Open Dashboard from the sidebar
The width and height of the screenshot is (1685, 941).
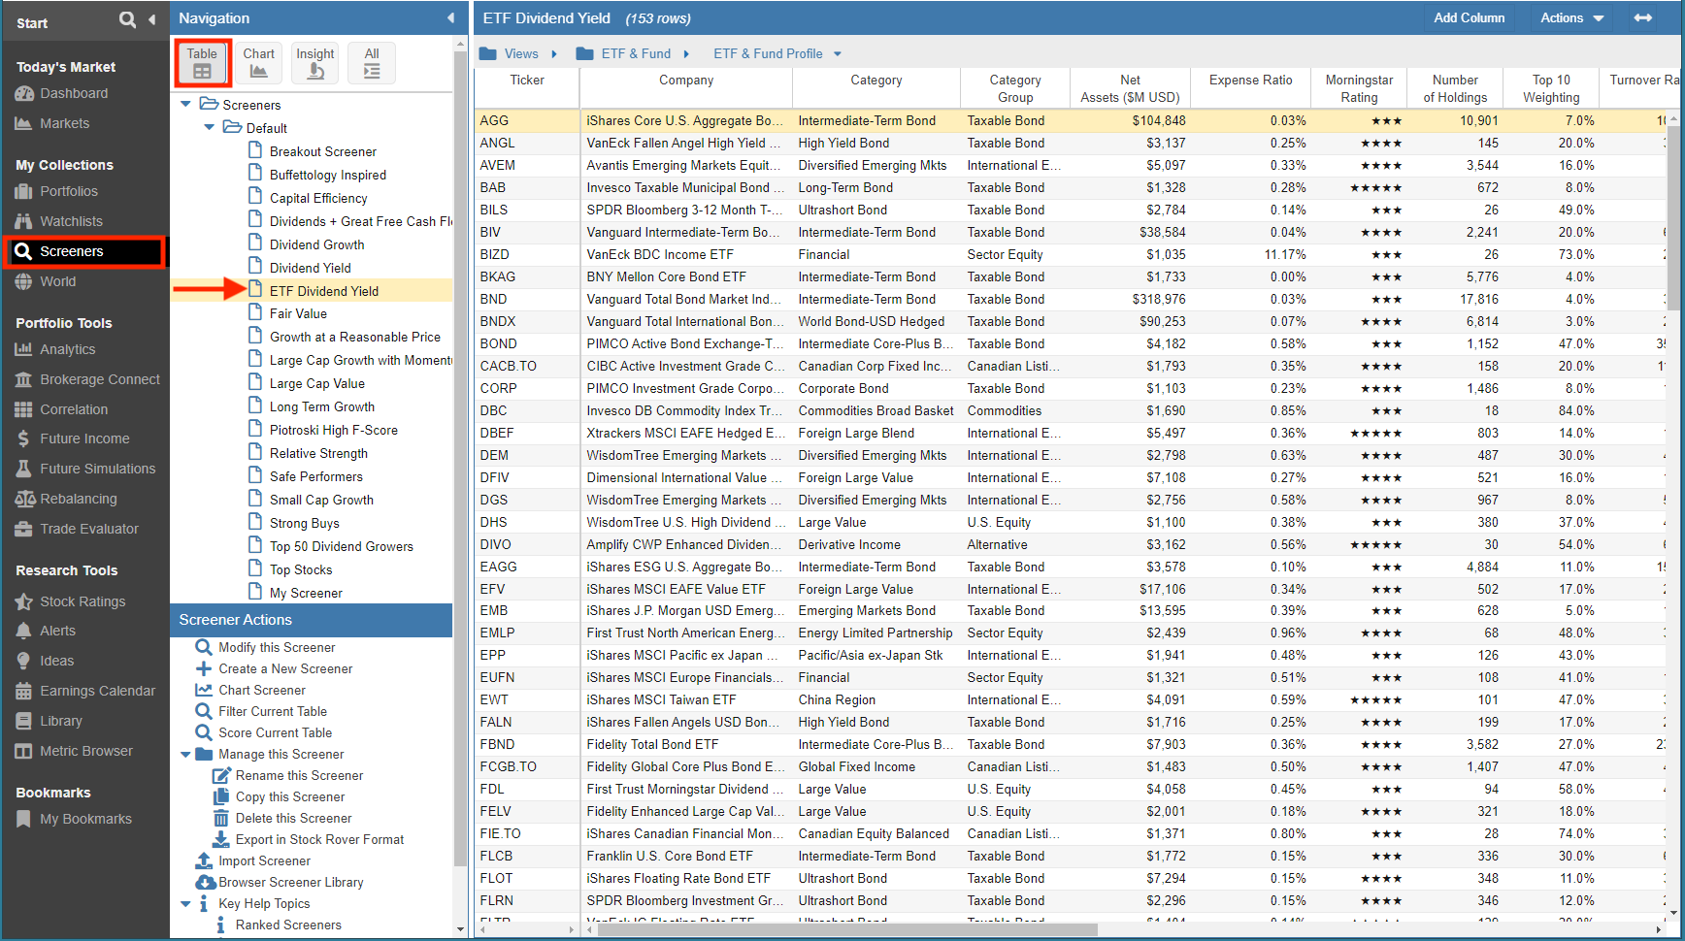[x=74, y=93]
